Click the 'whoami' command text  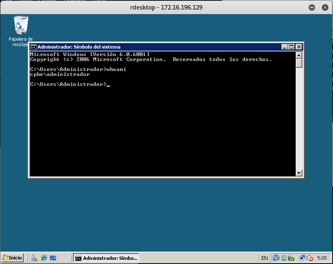(x=116, y=69)
